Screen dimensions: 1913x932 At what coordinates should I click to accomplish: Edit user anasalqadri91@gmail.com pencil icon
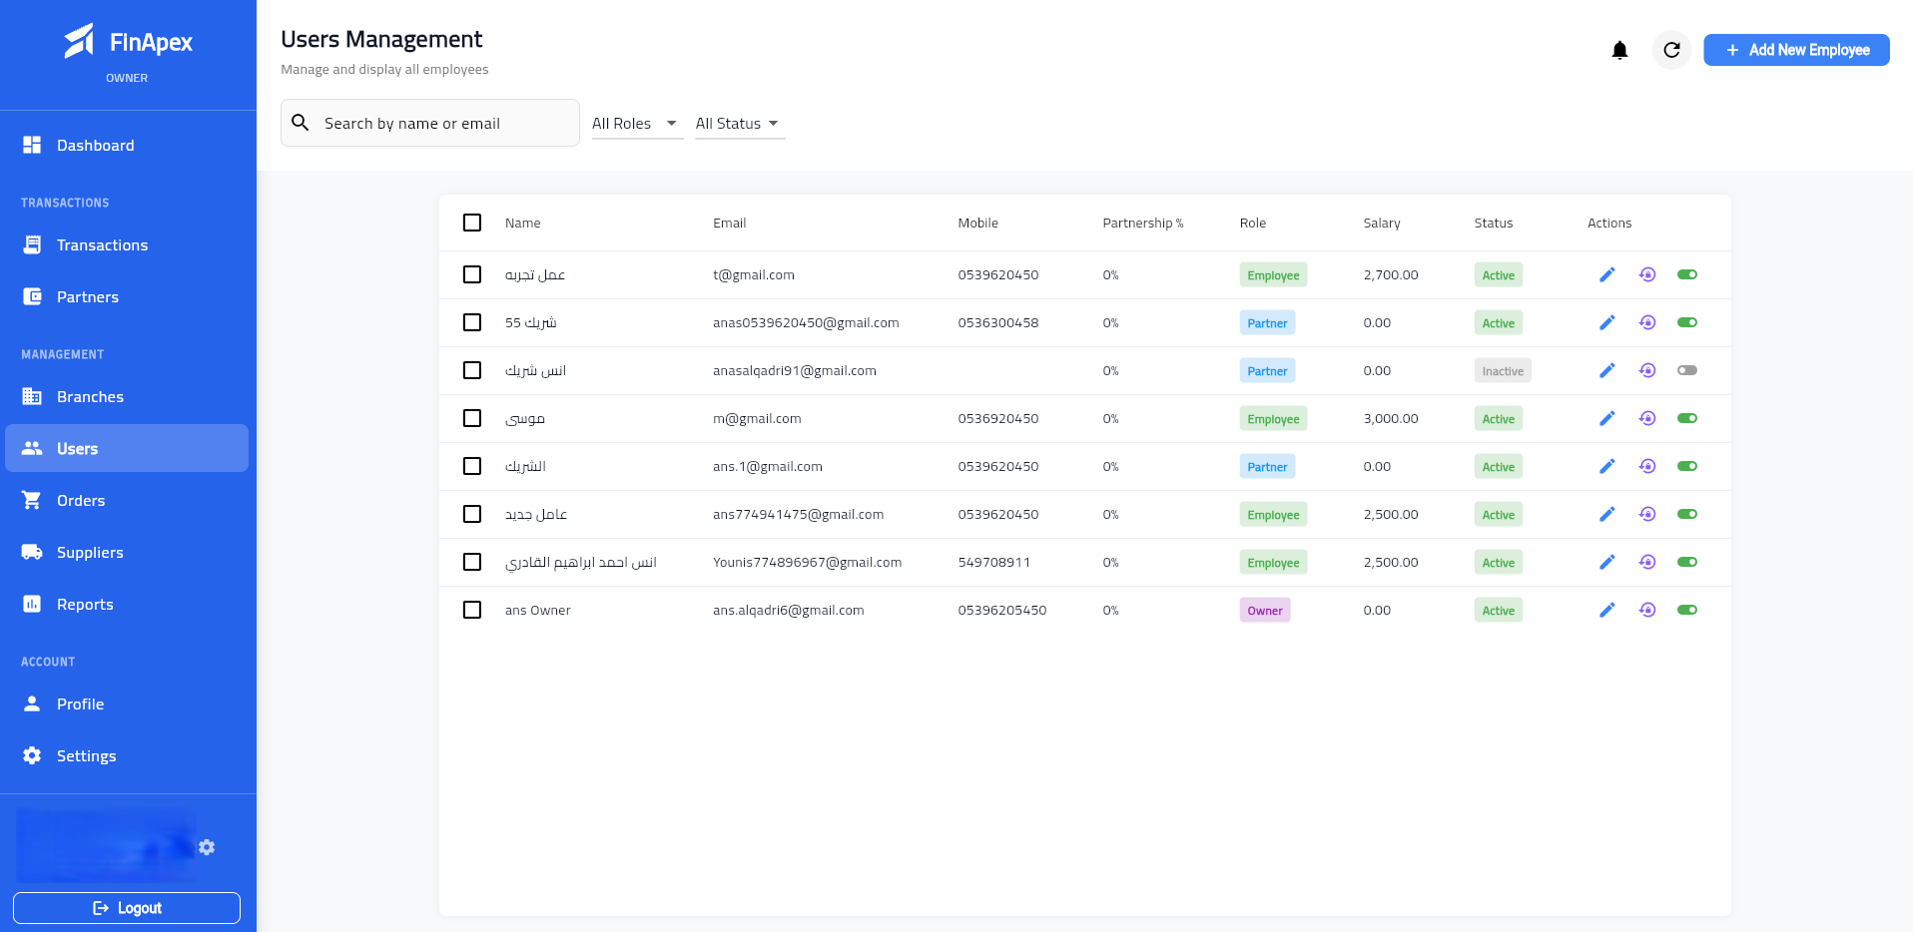click(x=1607, y=370)
